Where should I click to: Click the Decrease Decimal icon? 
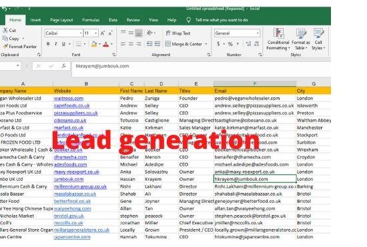256,44
